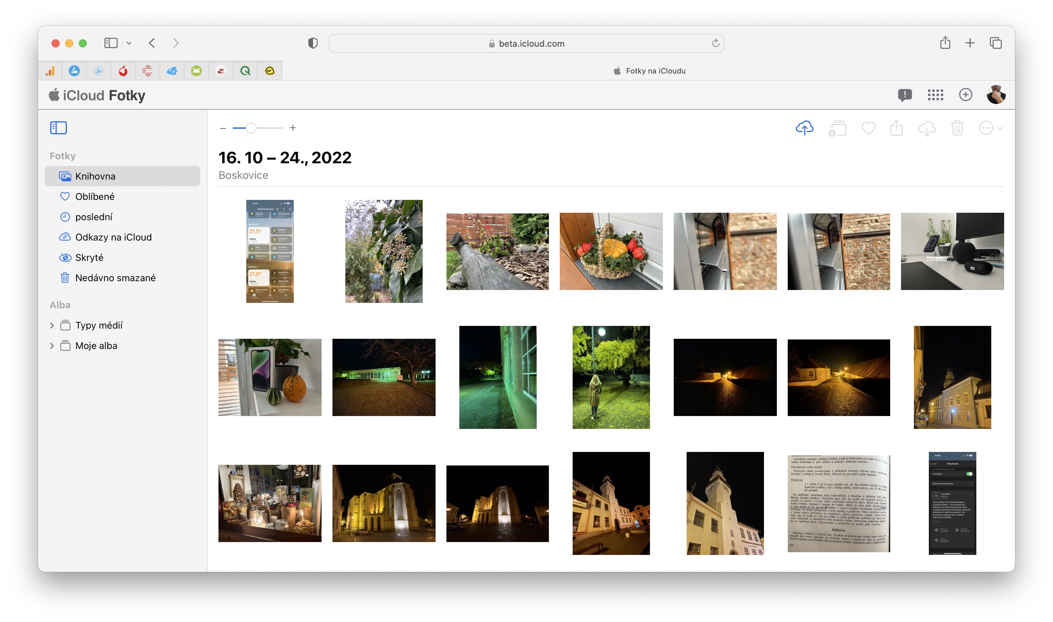This screenshot has height=622, width=1053.
Task: Open the more options ellipsis dropdown
Action: [990, 128]
